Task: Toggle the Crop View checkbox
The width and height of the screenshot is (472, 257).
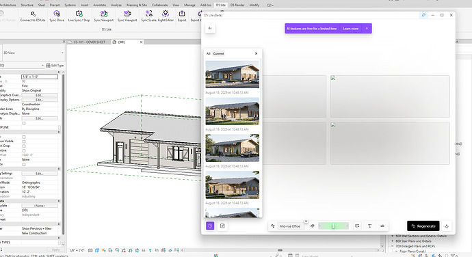Action: 24,137
